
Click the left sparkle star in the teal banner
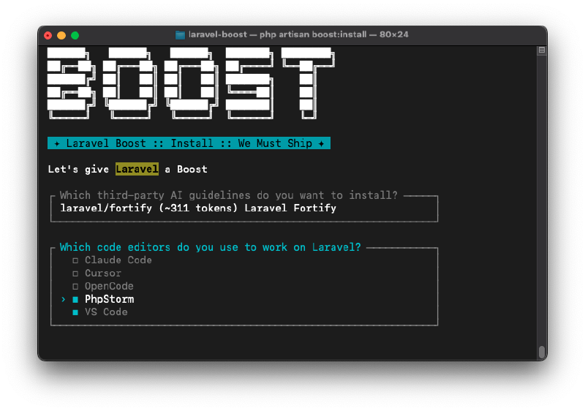pyautogui.click(x=57, y=143)
